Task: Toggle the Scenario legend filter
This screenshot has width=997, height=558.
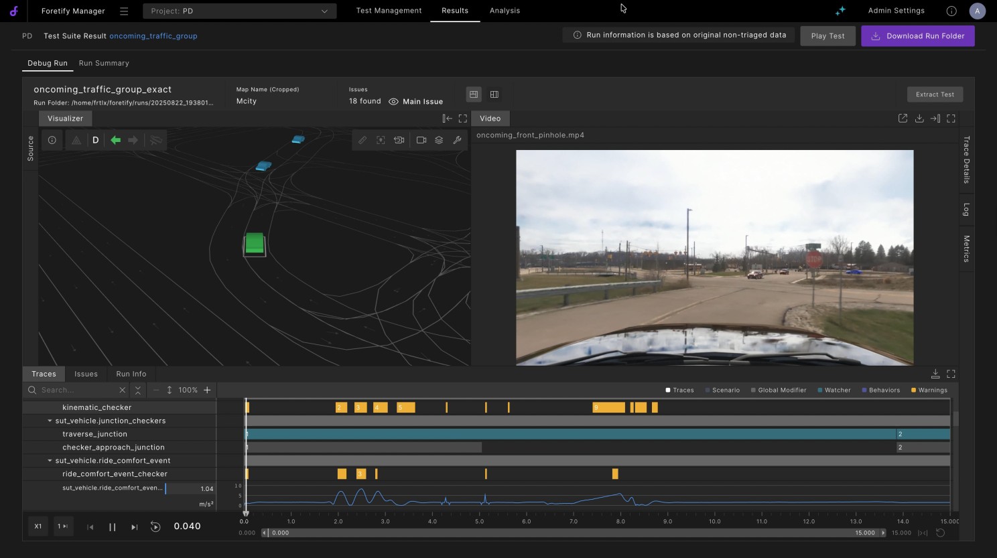Action: coord(722,390)
